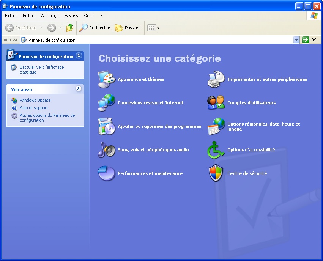Click the Centre de sécurité shield icon
The height and width of the screenshot is (261, 323).
[216, 173]
